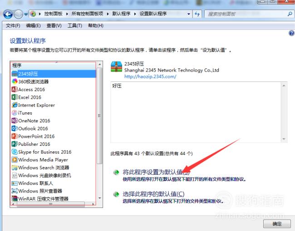The height and width of the screenshot is (231, 295).
Task: Click the Control Panel icon in address bar
Action: (33, 14)
